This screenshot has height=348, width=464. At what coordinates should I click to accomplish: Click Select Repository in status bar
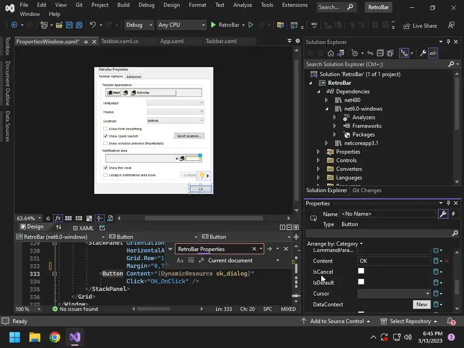pos(409,321)
